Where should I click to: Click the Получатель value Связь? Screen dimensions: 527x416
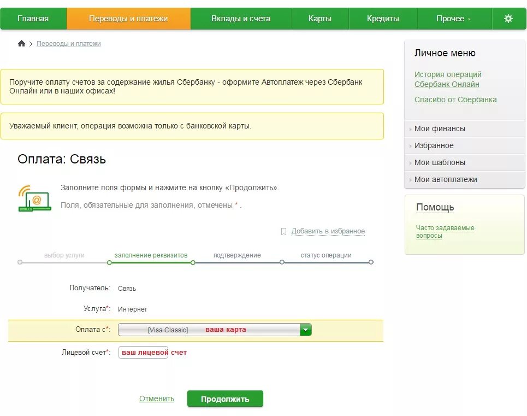pyautogui.click(x=127, y=289)
